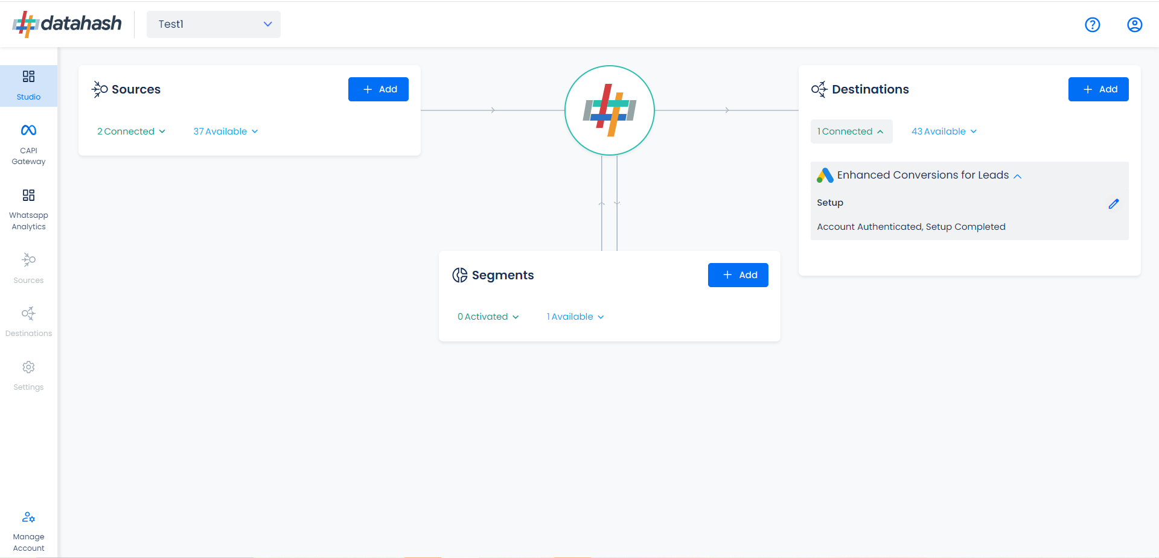1159x558 pixels.
Task: Open CAPI Gateway in the sidebar
Action: click(x=28, y=145)
